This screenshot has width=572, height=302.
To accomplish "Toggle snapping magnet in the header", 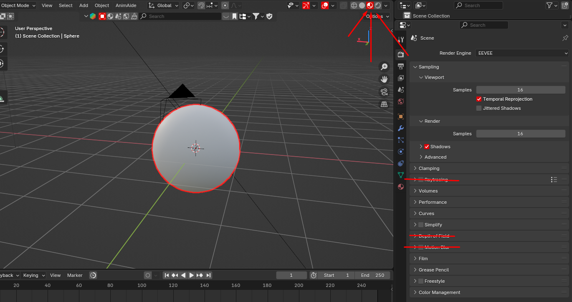I will click(201, 5).
